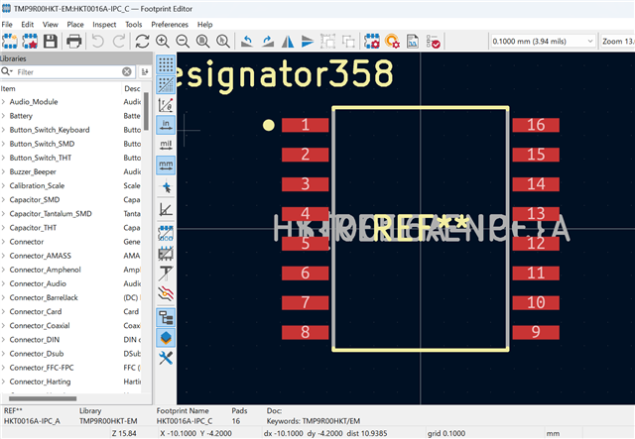Toggle grid display on canvas
This screenshot has width=635, height=439.
pos(166,64)
